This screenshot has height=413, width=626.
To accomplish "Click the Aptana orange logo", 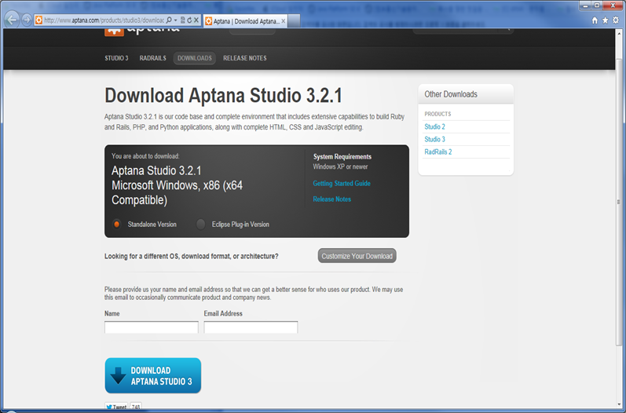I will [114, 31].
